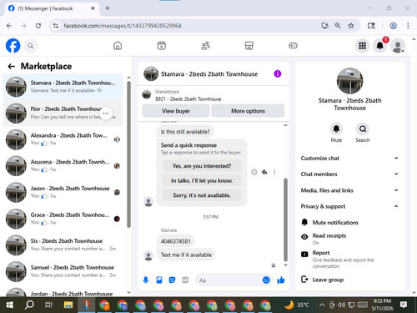Open the Asucena conversation
This screenshot has width=417, height=313.
pos(63,165)
